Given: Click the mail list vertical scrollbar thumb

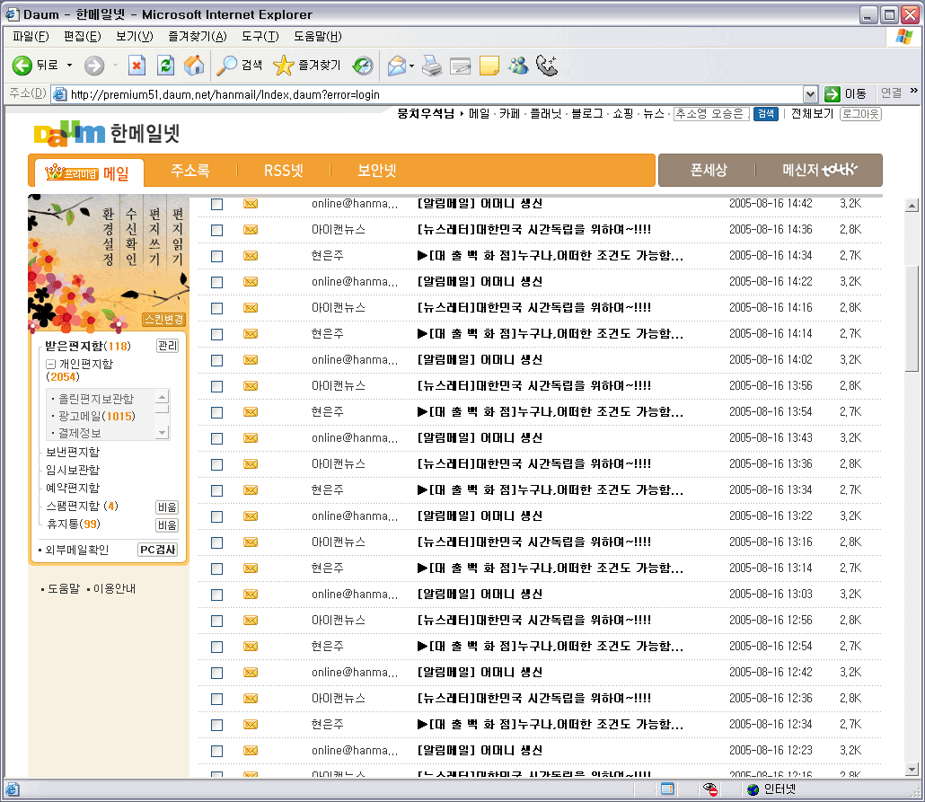Looking at the screenshot, I should (912, 318).
